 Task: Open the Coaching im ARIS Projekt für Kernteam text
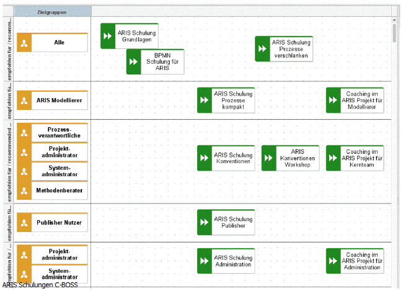pos(362,158)
